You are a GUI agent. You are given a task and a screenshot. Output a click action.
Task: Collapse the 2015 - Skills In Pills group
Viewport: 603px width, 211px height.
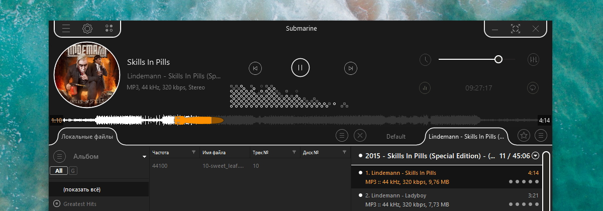pos(536,156)
